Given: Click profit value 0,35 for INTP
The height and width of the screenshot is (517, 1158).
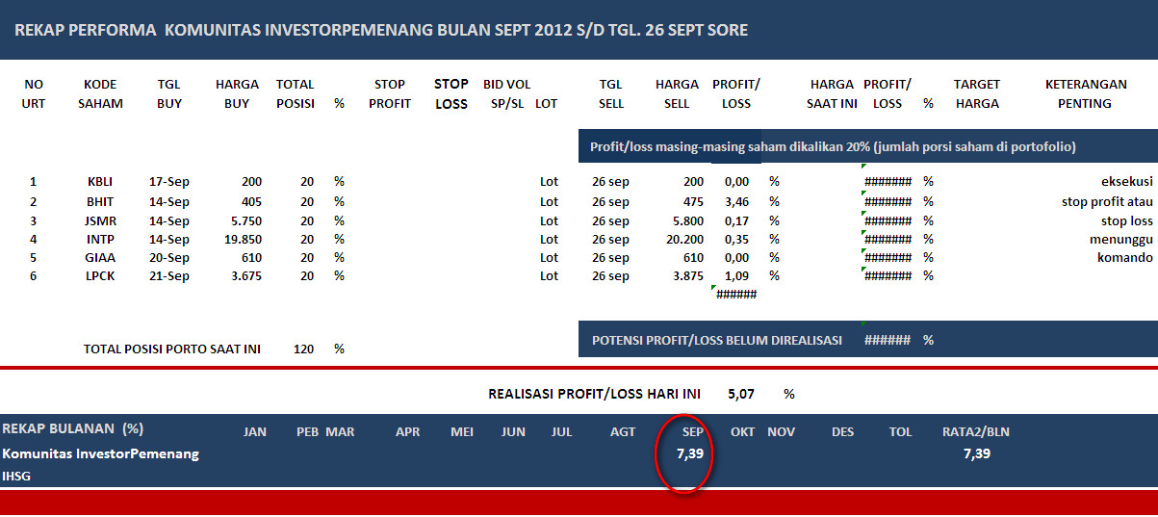Looking at the screenshot, I should coord(736,239).
